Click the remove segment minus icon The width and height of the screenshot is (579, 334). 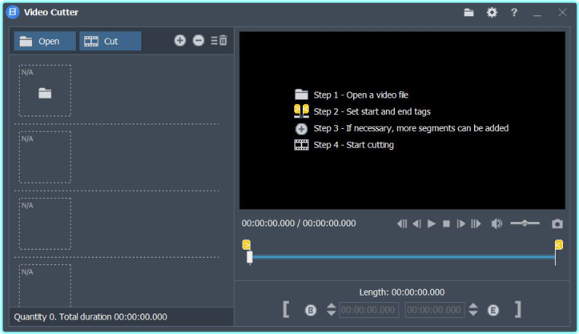(198, 41)
